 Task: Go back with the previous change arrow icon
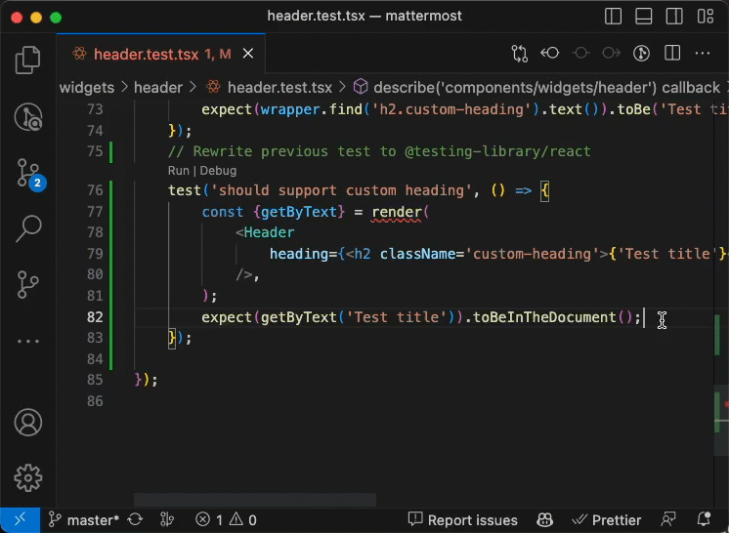click(x=549, y=53)
